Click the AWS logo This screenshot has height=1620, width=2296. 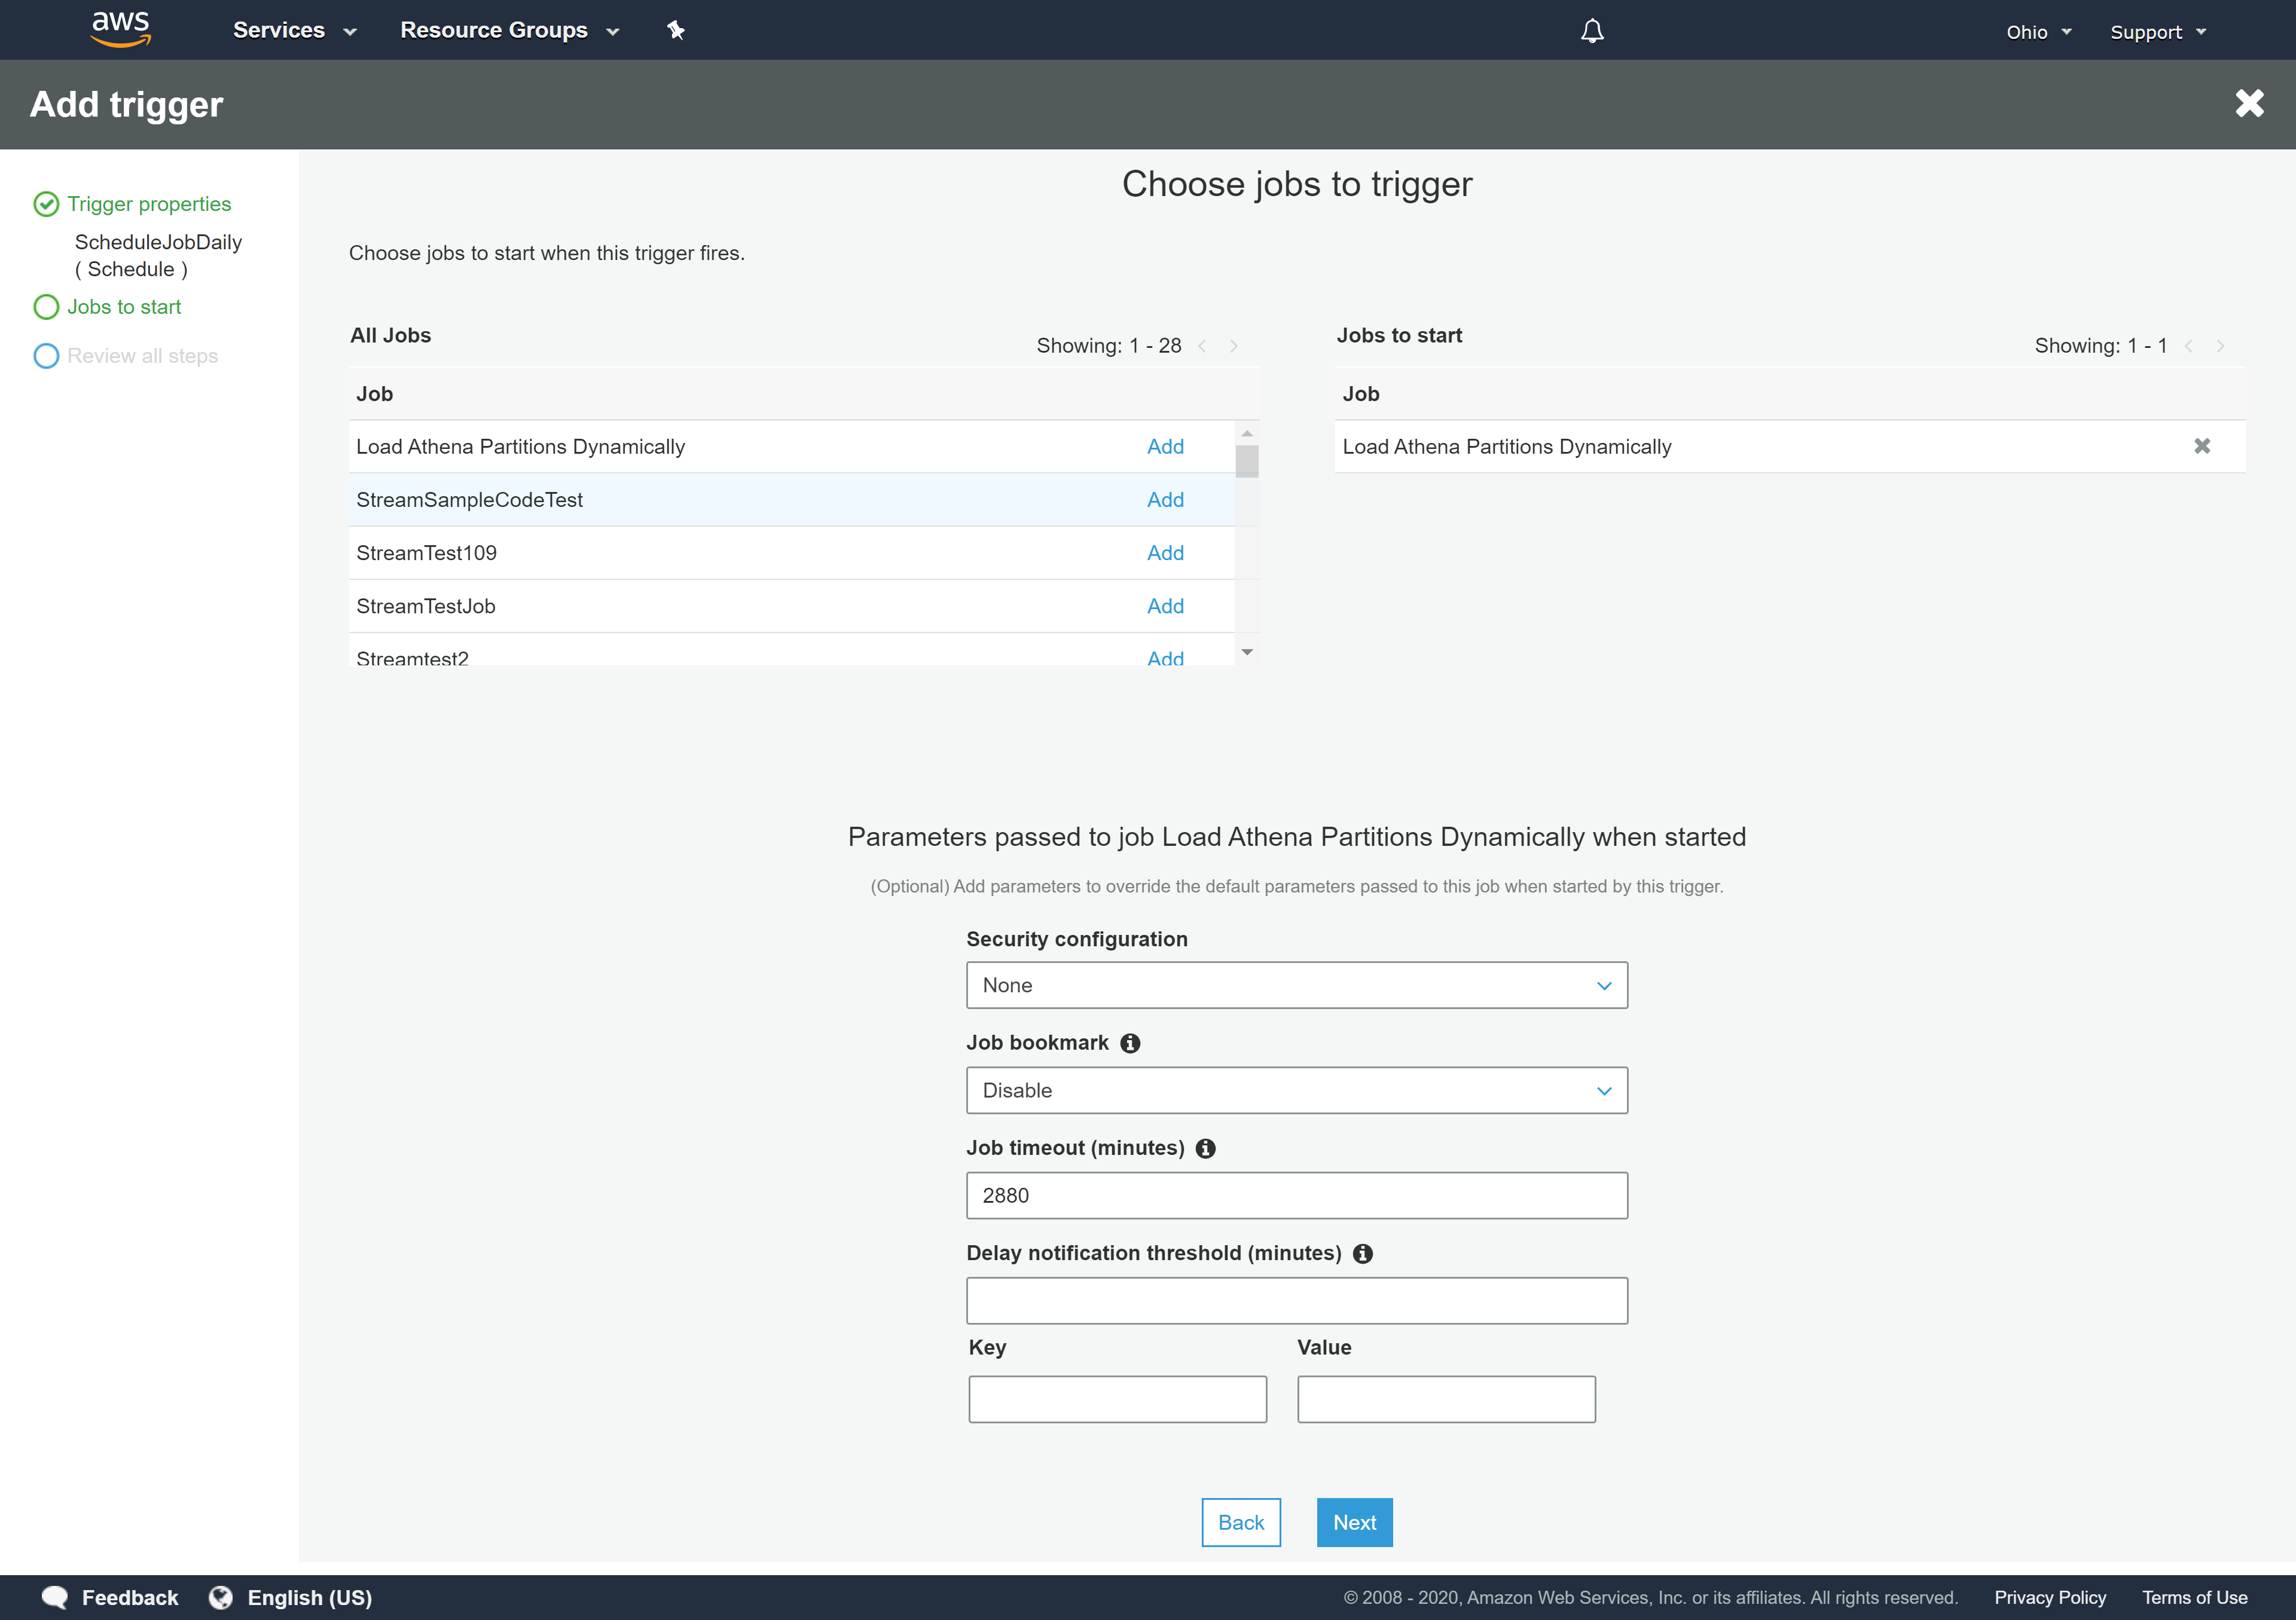click(120, 29)
